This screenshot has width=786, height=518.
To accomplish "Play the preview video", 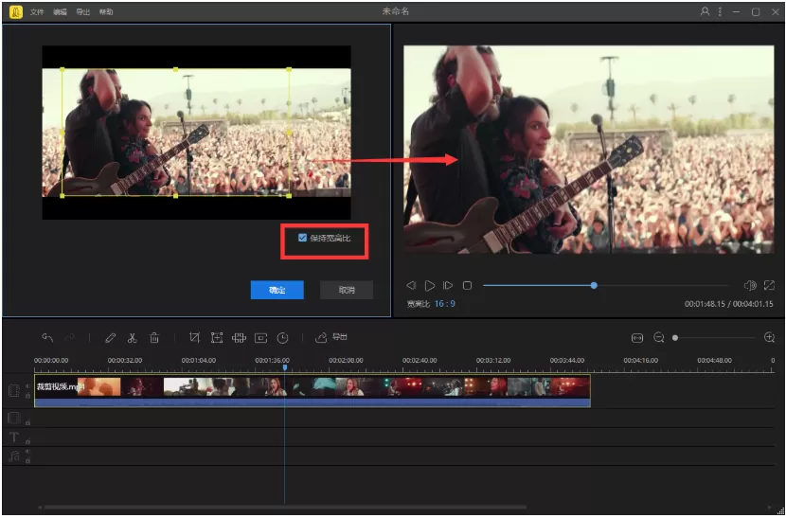I will (x=430, y=285).
